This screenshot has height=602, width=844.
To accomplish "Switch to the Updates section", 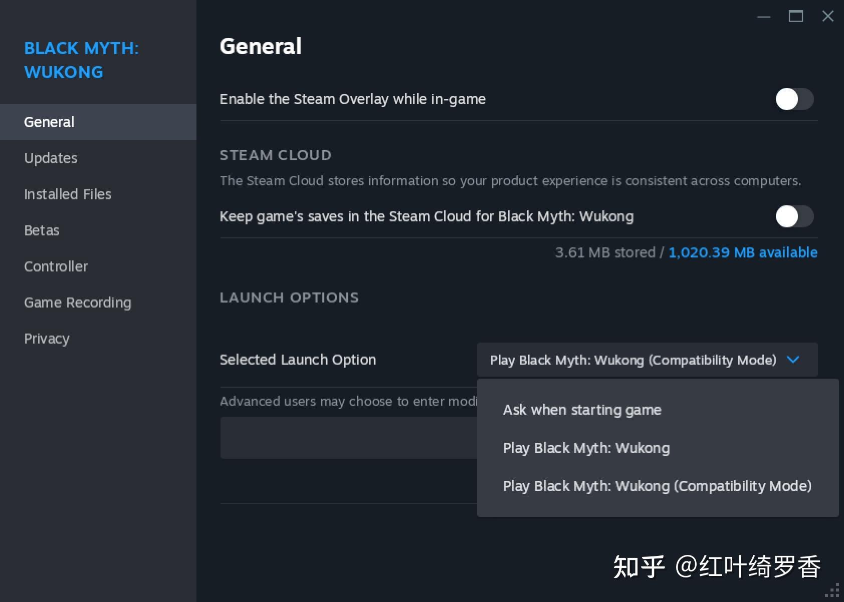I will coord(51,158).
